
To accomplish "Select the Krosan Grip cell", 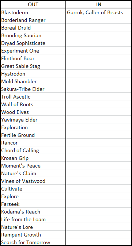I will point(33,158).
